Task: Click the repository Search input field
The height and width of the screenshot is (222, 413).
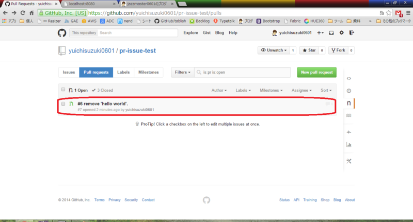Action: click(x=138, y=33)
